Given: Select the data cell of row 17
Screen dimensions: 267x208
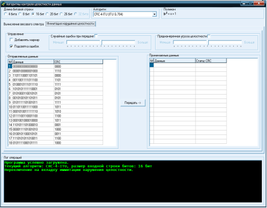Looking at the screenshot, I should point(33,138).
